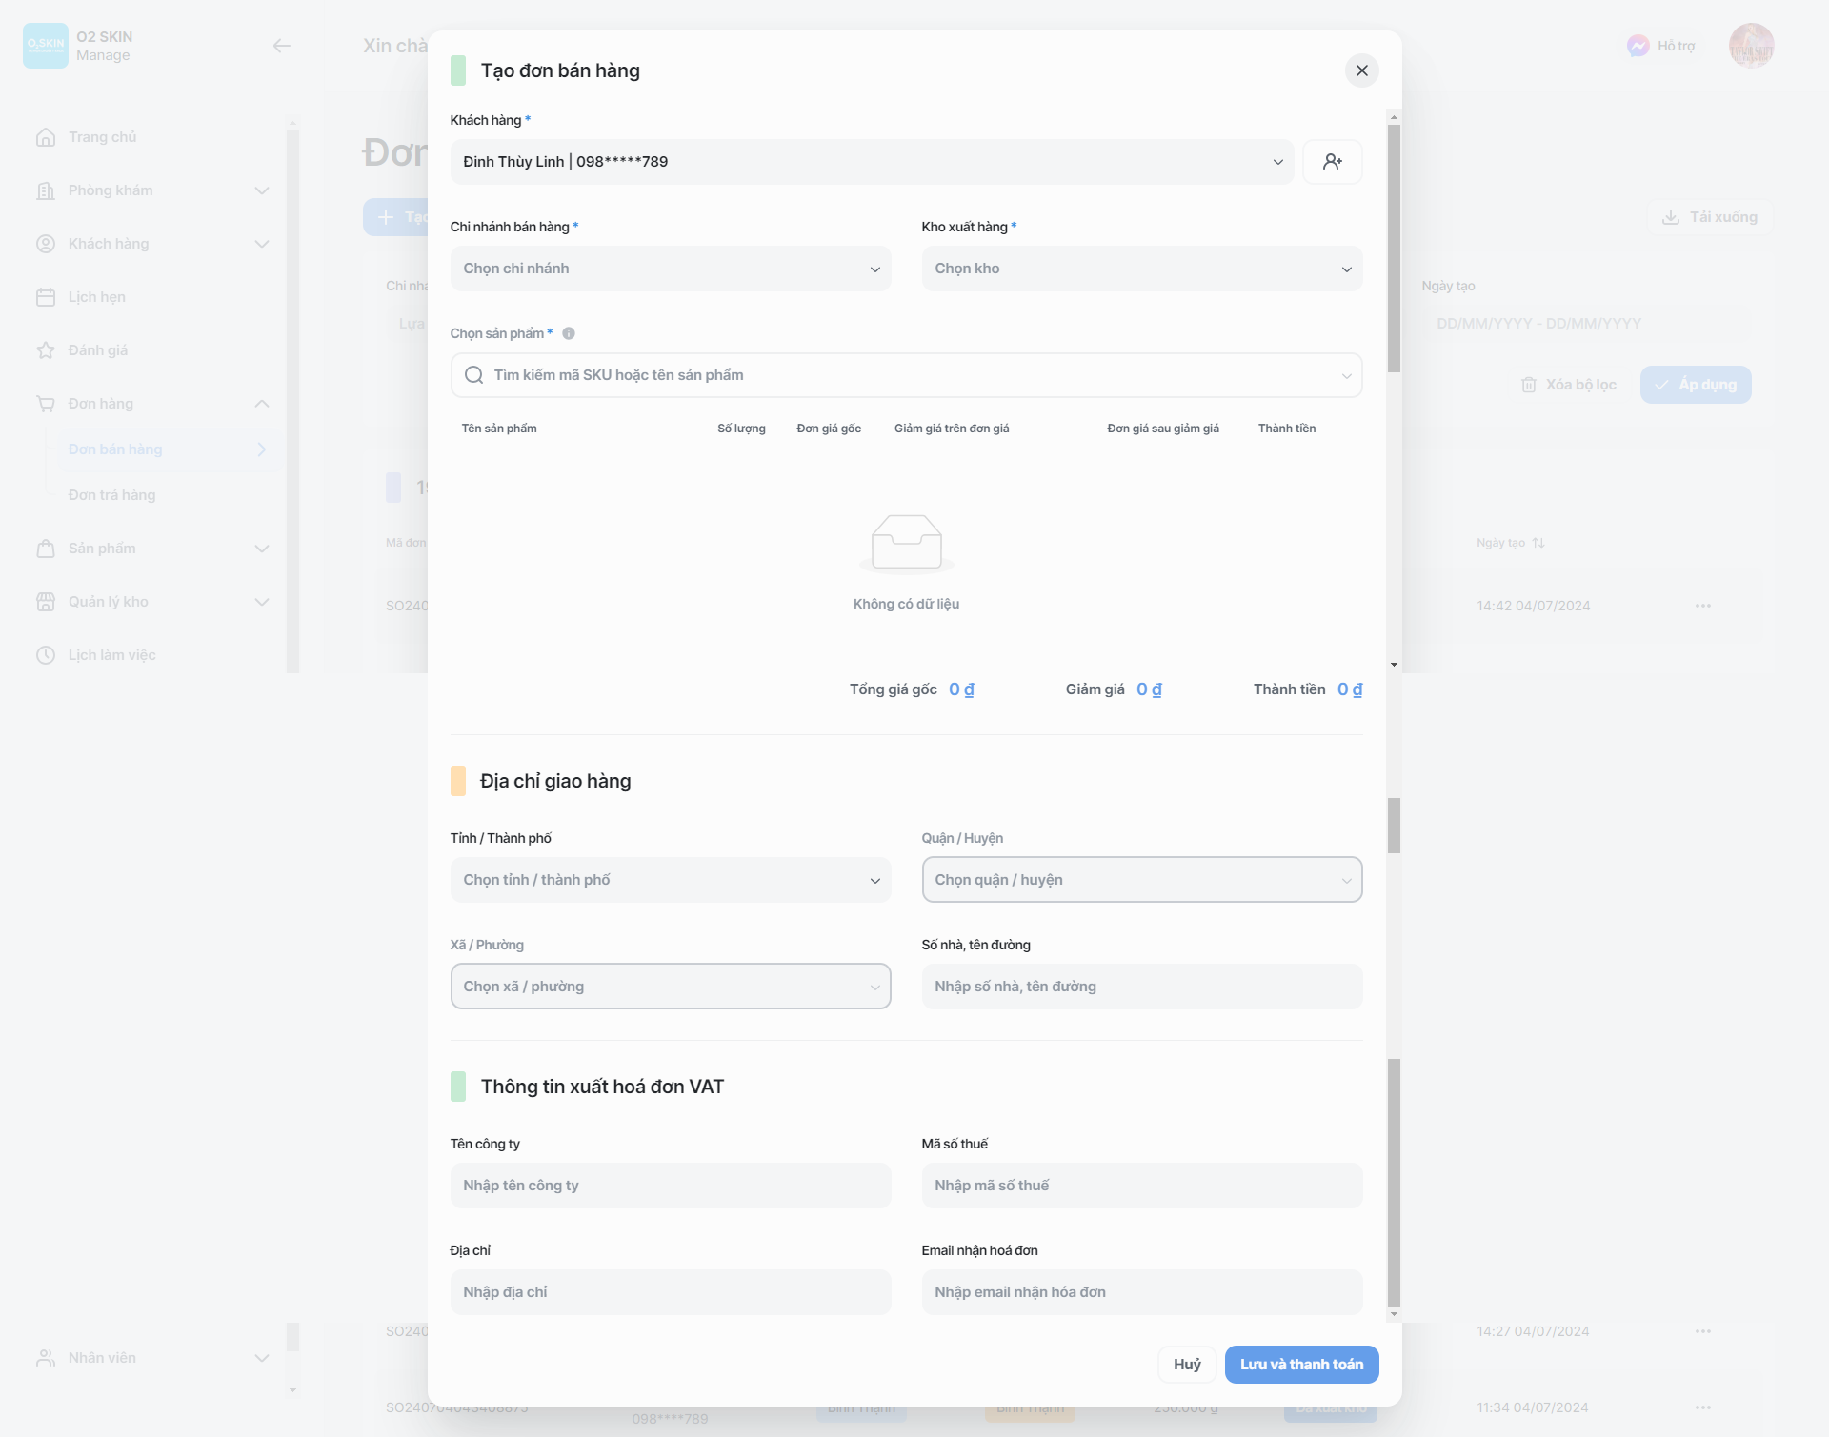1829x1437 pixels.
Task: Click the Huỷ button
Action: (x=1186, y=1365)
